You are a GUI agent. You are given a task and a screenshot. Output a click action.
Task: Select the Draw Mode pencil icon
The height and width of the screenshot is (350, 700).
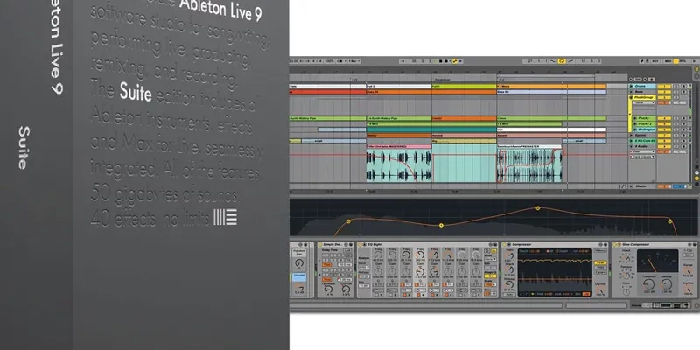641,61
